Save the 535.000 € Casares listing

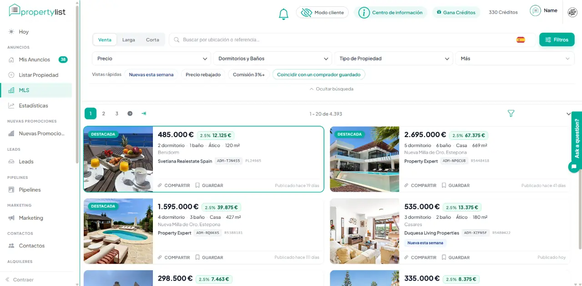[x=456, y=257]
